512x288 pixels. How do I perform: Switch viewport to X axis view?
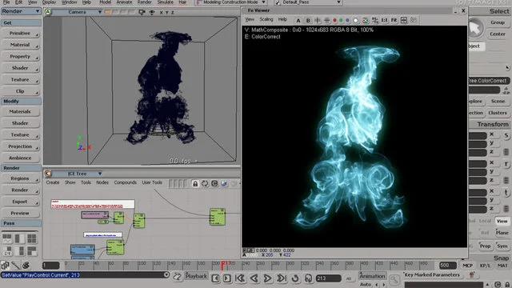pyautogui.click(x=161, y=13)
